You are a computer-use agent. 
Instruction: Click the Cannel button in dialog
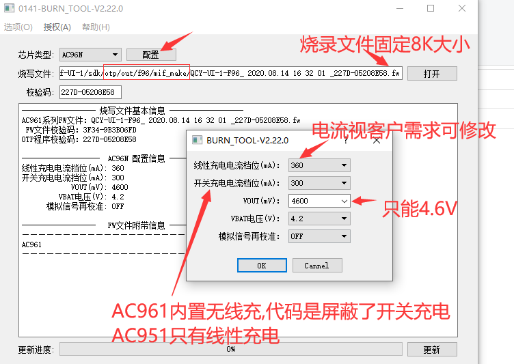tap(317, 266)
